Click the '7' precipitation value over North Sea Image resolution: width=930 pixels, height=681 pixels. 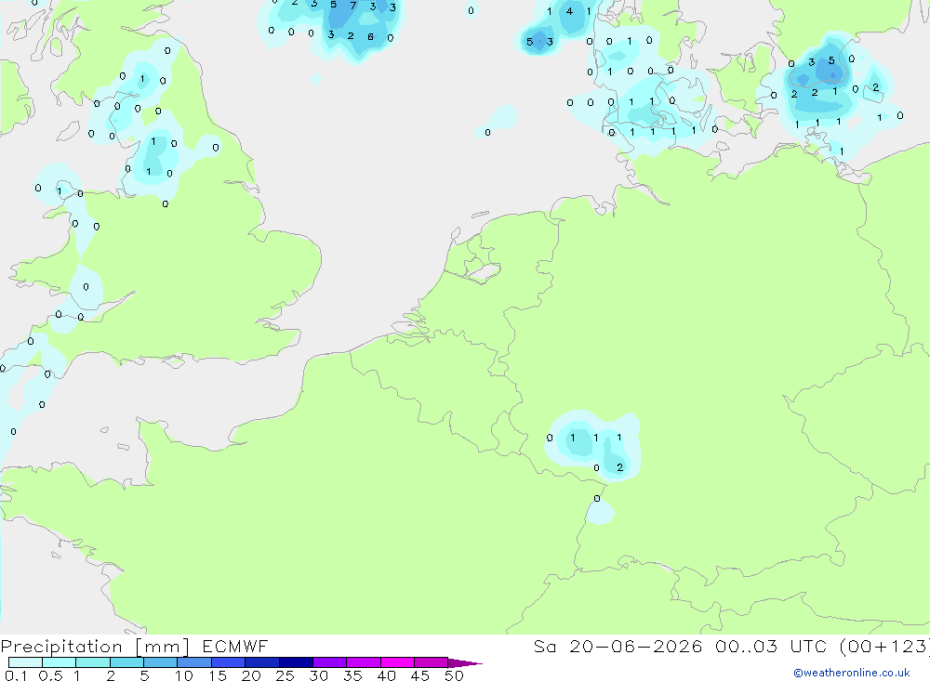[352, 6]
